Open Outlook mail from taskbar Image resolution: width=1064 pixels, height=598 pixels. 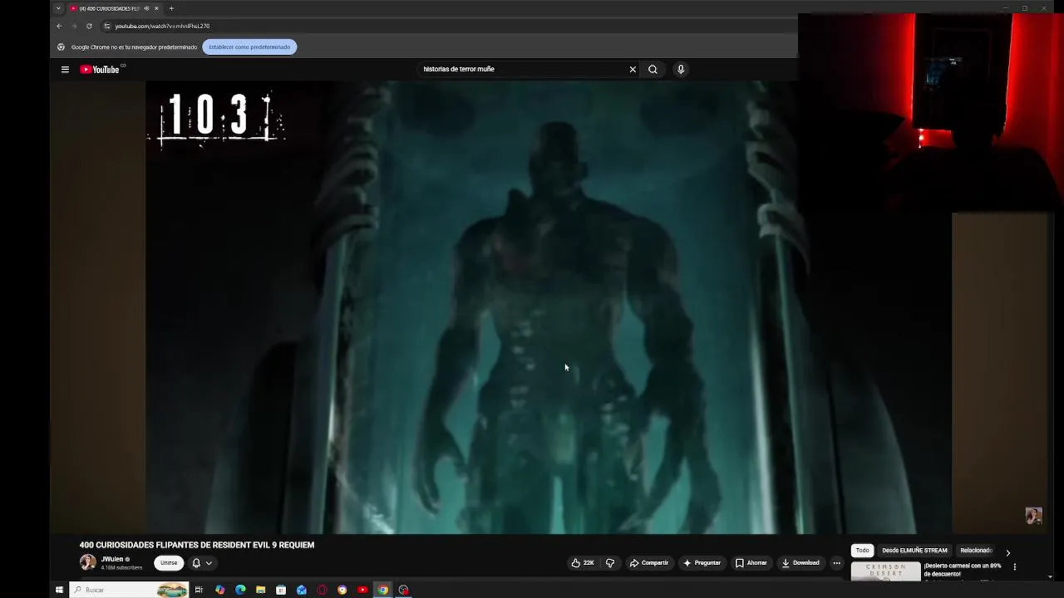(x=302, y=590)
